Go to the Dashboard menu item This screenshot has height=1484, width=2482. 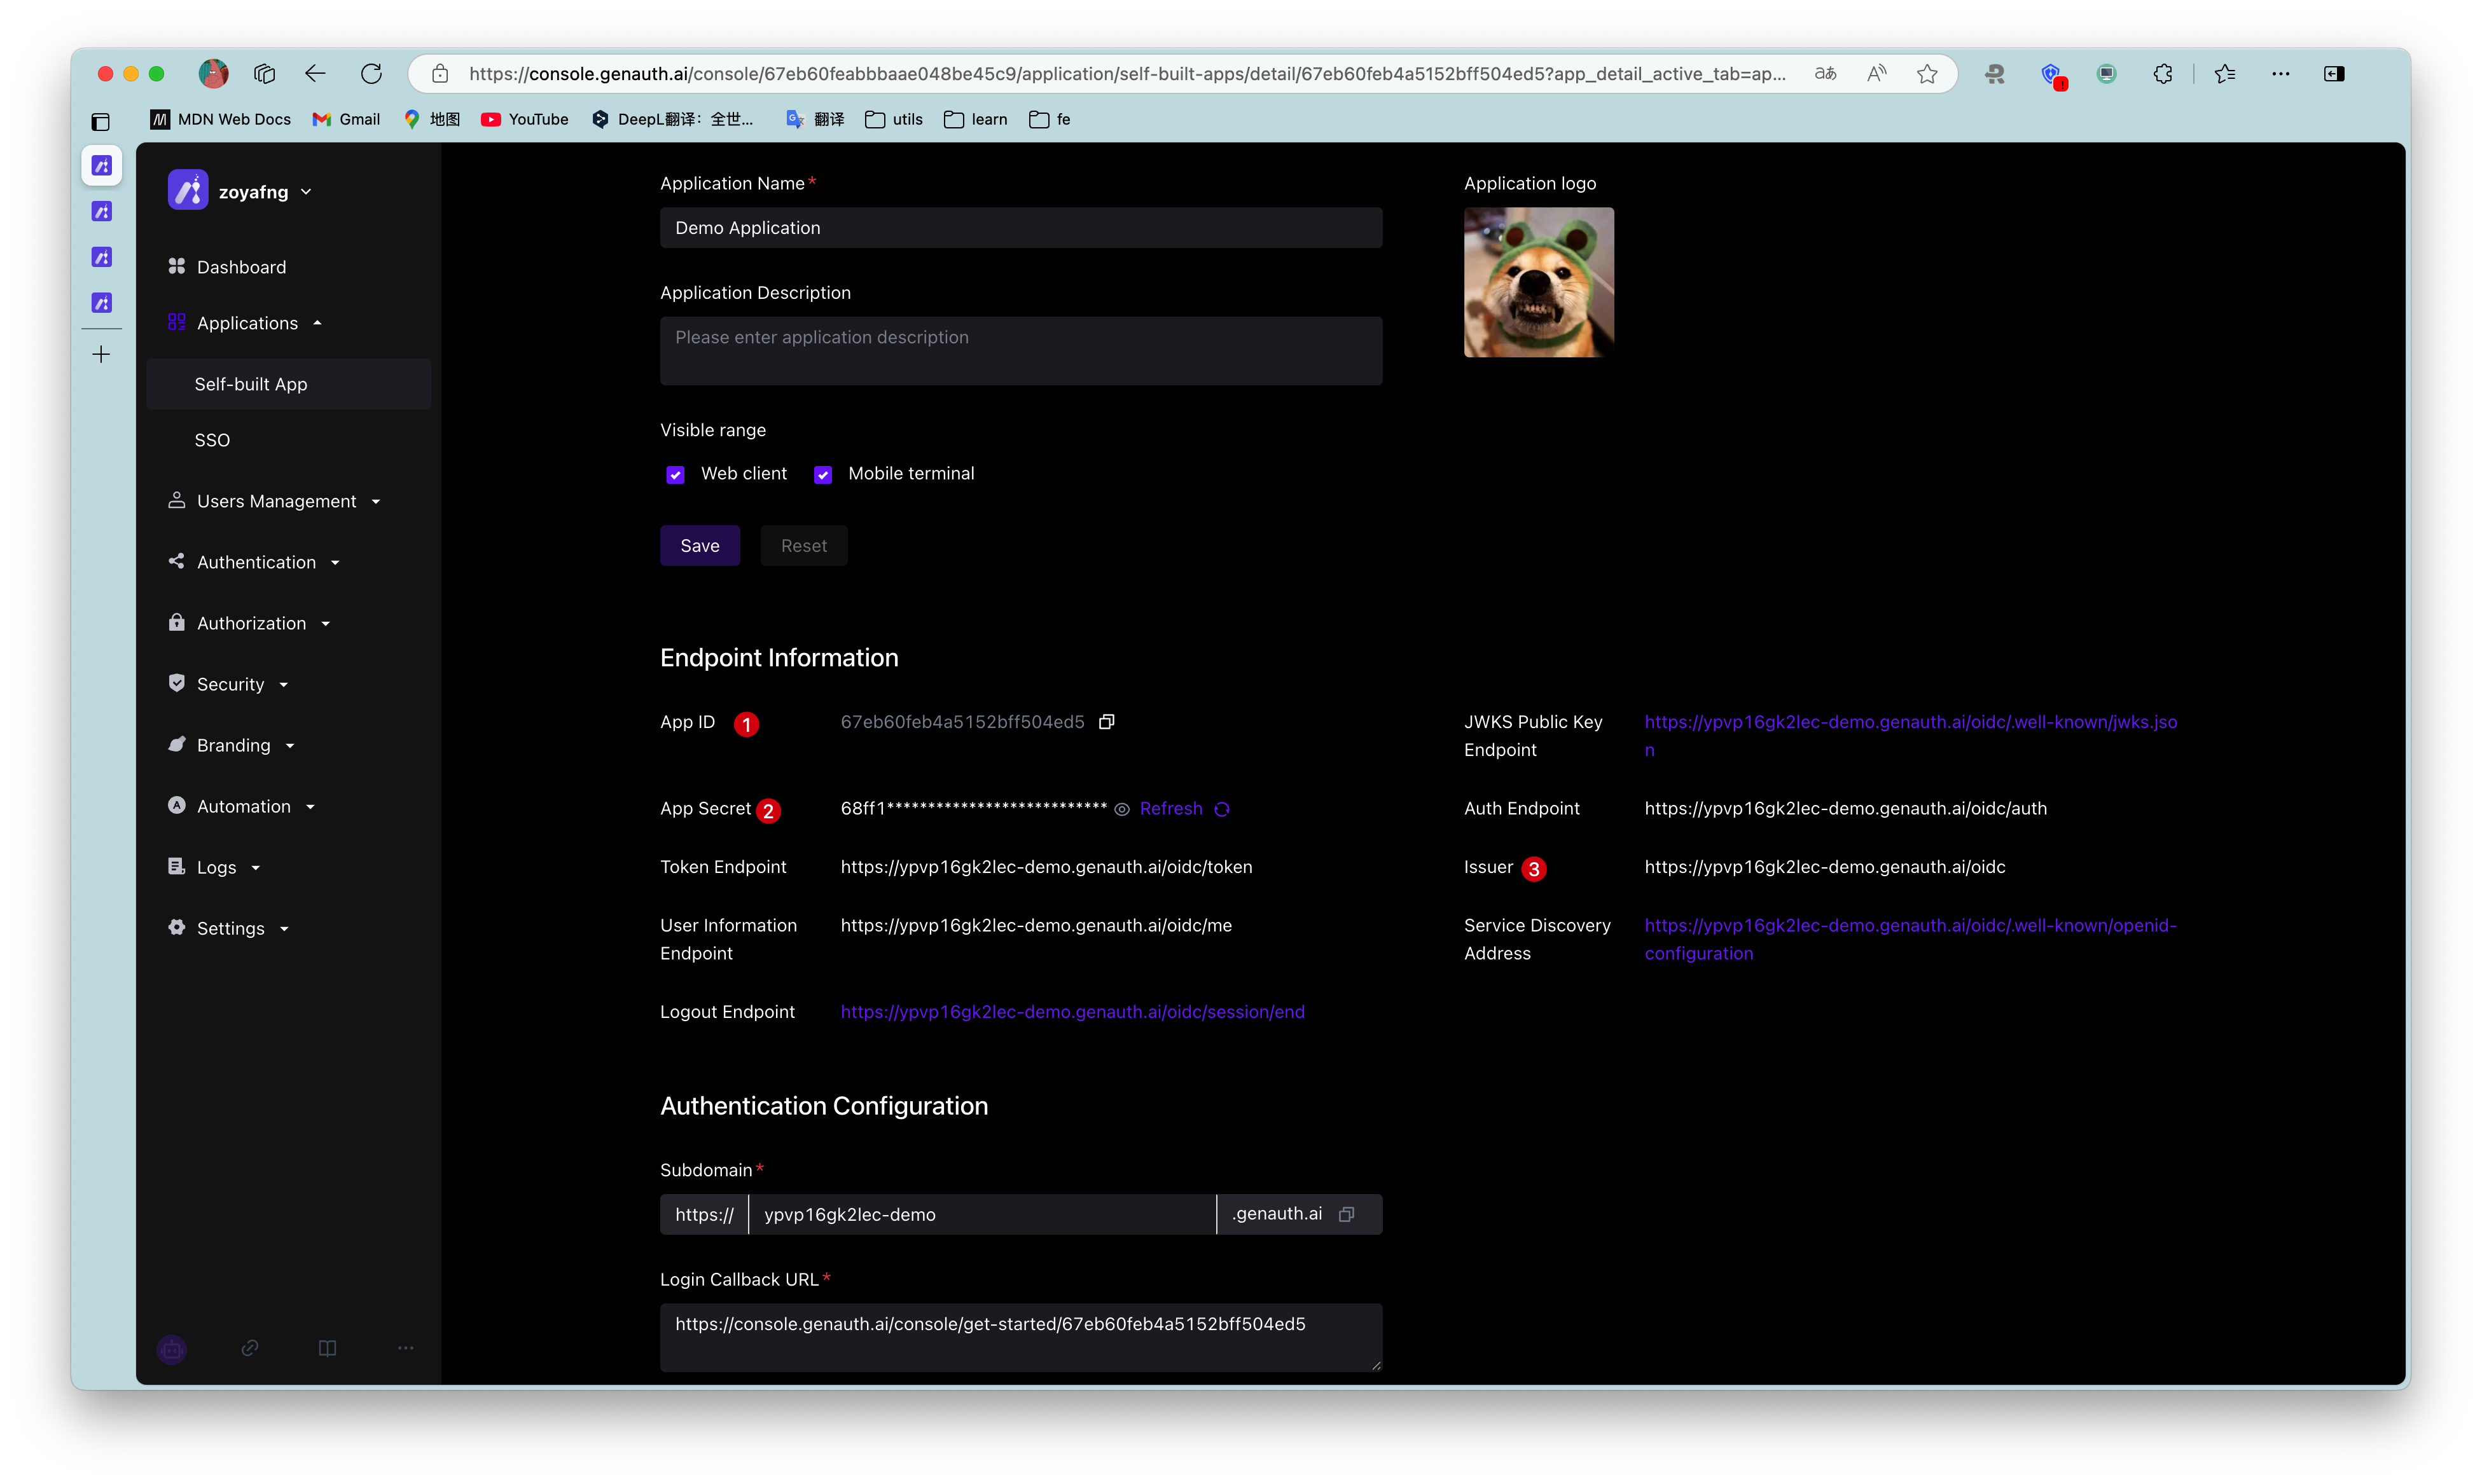tap(241, 267)
